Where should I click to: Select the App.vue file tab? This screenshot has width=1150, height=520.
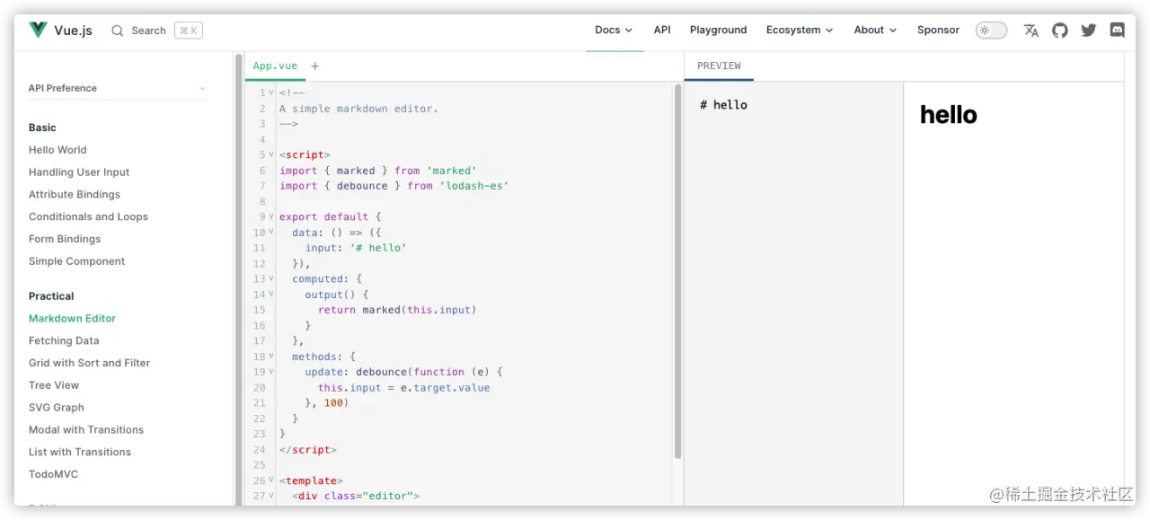(275, 66)
